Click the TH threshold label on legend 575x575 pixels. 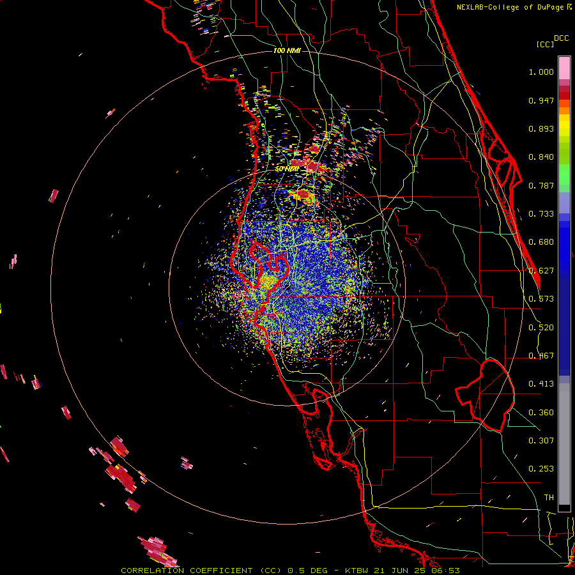click(549, 498)
